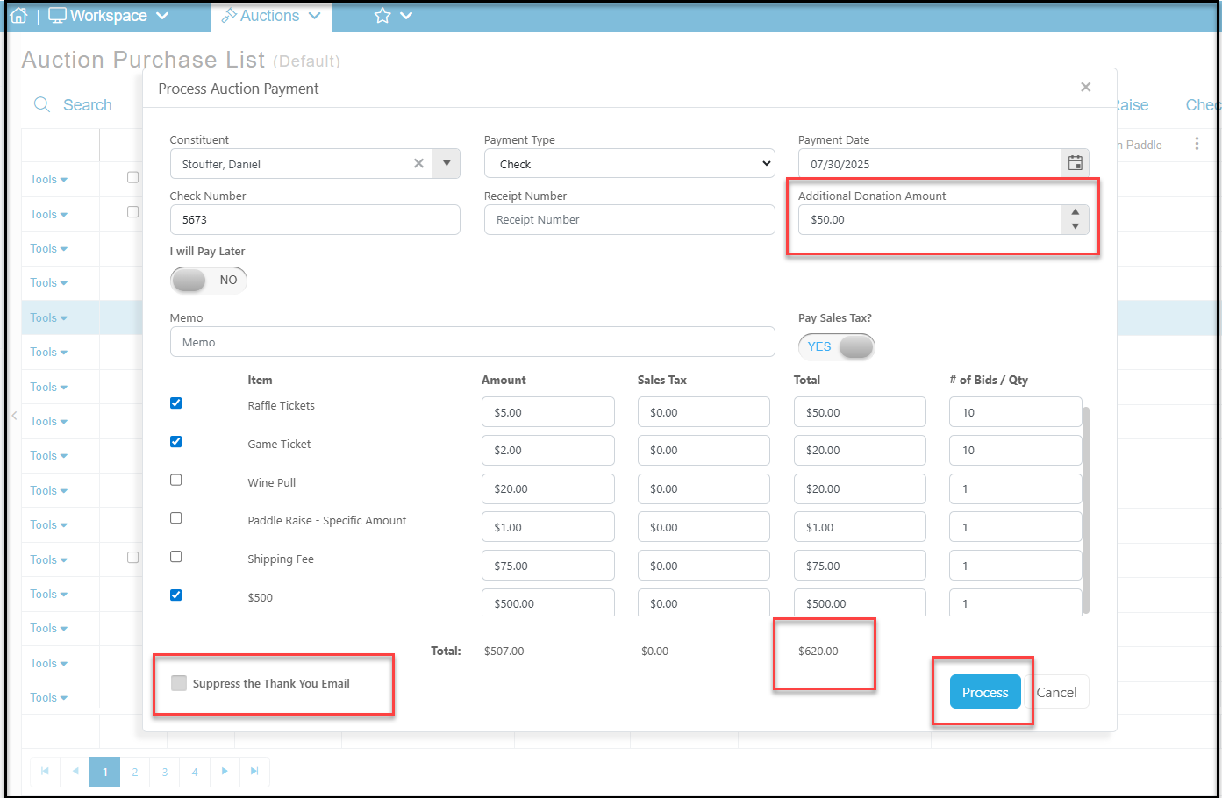Click the Process button
Screen dimensions: 1222x798
click(985, 692)
